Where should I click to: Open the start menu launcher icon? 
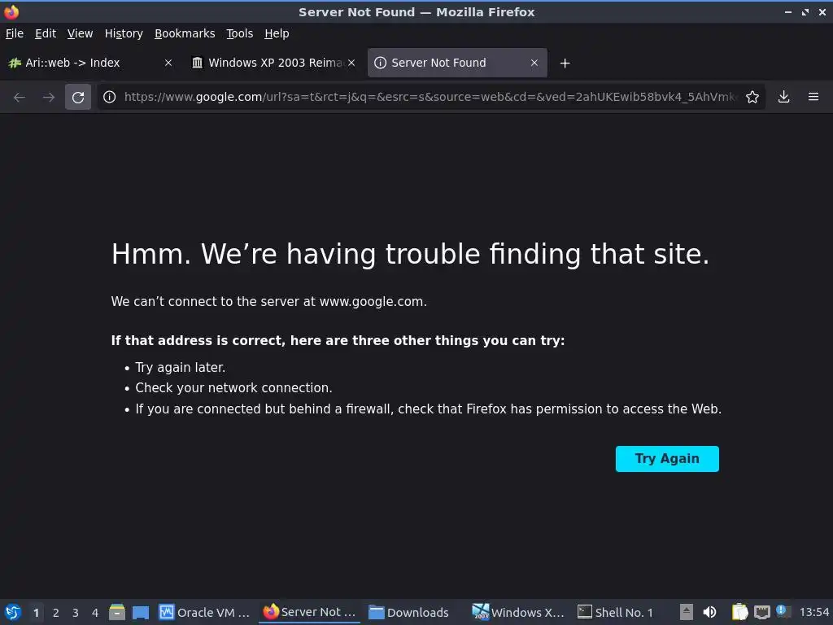13,612
